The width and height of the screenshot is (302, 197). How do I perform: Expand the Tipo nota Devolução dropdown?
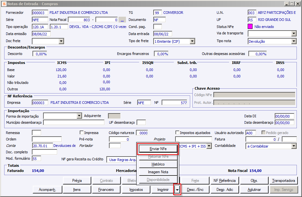[294, 41]
